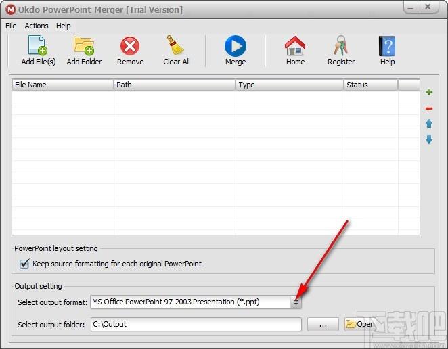Click the red Remove icon

(x=130, y=46)
